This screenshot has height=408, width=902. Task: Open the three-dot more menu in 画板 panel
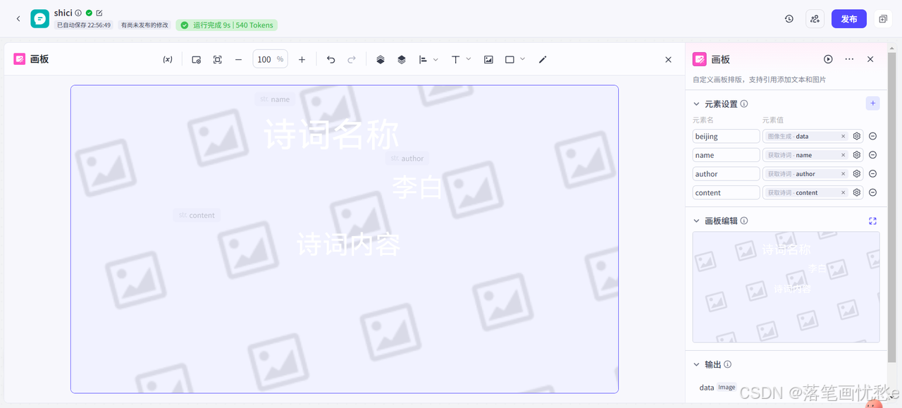pos(849,59)
